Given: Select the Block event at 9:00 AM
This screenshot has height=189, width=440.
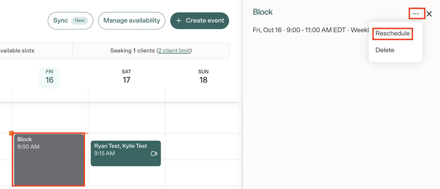Looking at the screenshot, I should tap(49, 160).
